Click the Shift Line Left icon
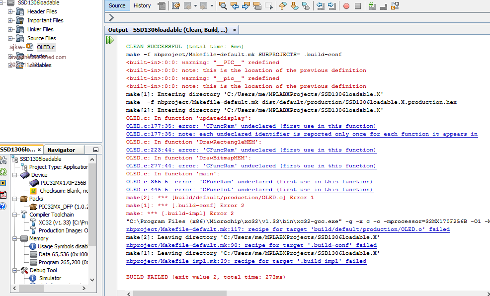The width and height of the screenshot is (490, 296). tap(321, 6)
